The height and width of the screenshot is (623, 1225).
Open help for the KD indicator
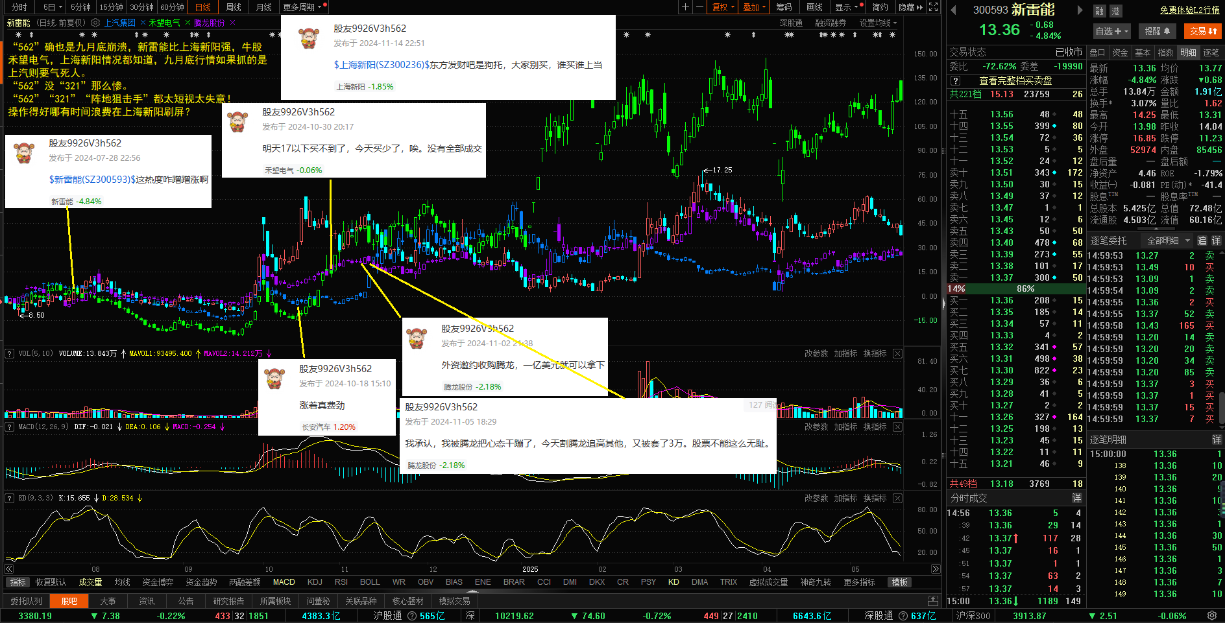[x=10, y=498]
